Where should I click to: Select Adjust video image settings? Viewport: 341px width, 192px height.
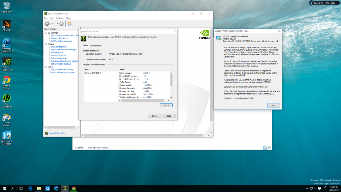pyautogui.click(x=63, y=72)
